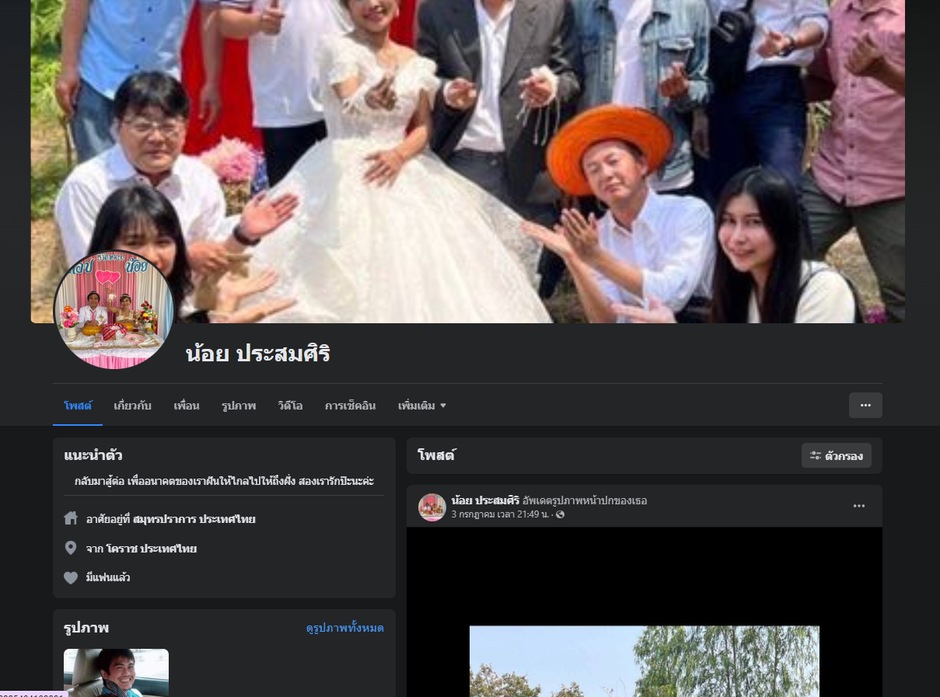
Task: Open the profile picture of น้อย ประสมศิริ
Action: (114, 309)
